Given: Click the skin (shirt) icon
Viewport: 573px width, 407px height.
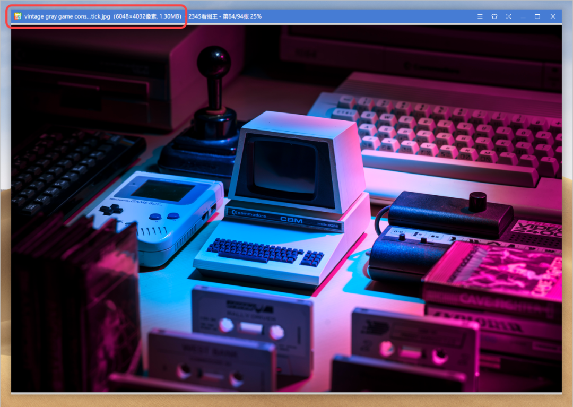Looking at the screenshot, I should tap(494, 16).
